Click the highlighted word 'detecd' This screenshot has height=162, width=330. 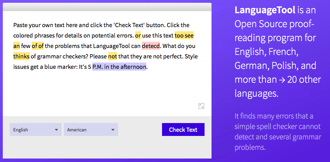(x=151, y=46)
